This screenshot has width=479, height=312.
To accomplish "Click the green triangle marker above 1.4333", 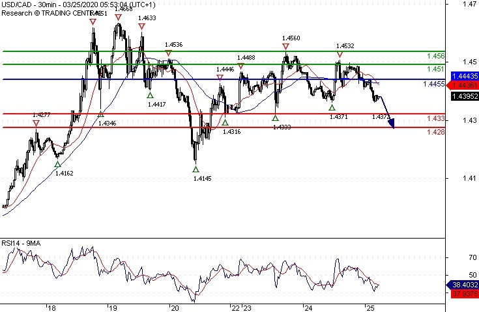I will click(276, 118).
